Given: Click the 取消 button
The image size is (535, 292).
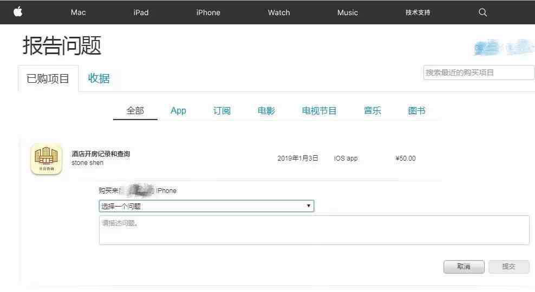Looking at the screenshot, I should [464, 267].
